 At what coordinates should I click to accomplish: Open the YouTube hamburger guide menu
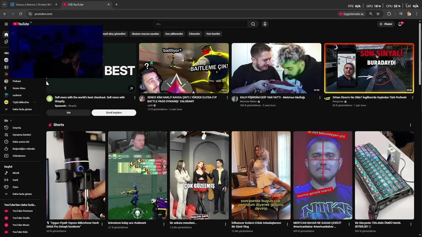(x=6, y=24)
